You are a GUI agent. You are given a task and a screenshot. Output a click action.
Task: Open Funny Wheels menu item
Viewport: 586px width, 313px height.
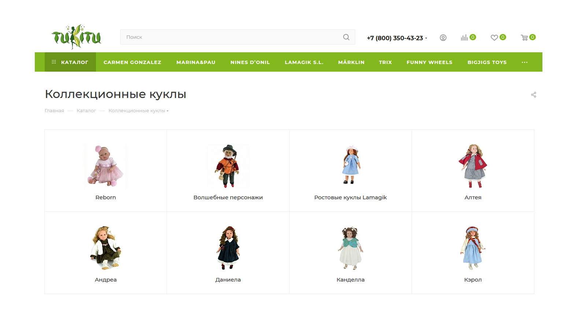coord(429,62)
